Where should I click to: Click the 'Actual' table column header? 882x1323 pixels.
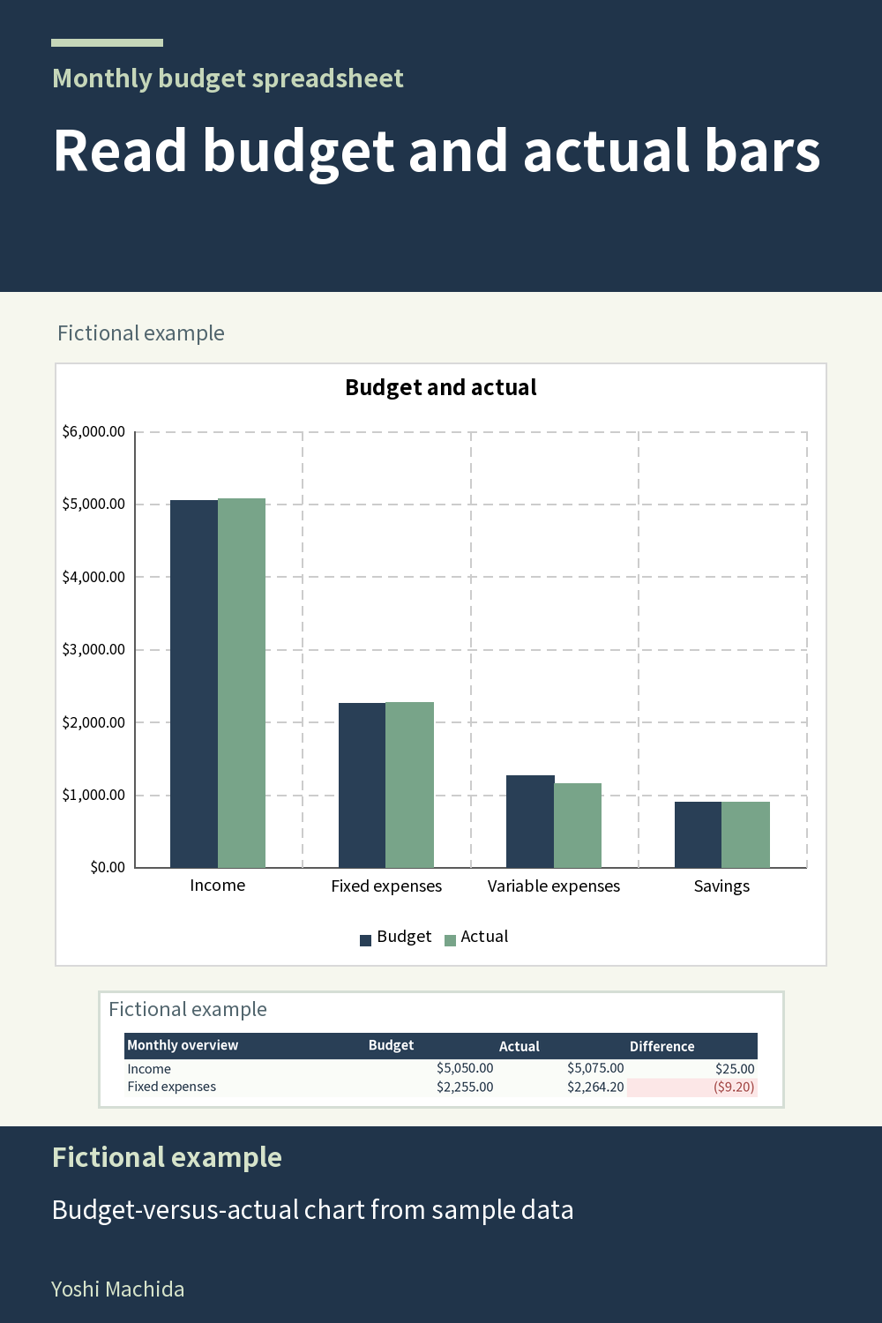(x=519, y=1046)
